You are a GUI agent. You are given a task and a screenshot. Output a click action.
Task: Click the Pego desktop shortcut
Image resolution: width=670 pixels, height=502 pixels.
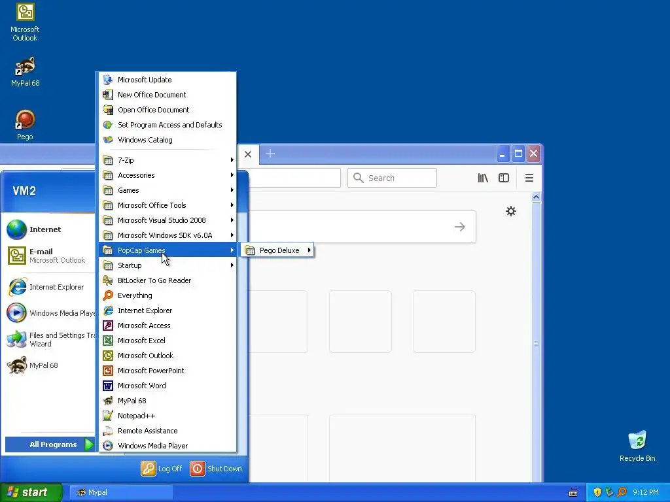click(x=25, y=125)
